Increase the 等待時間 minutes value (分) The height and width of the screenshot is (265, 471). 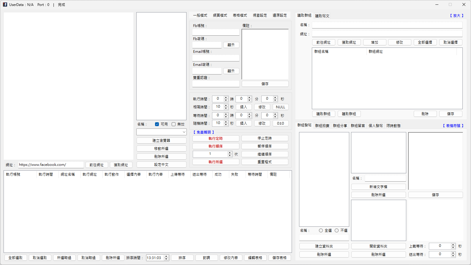(x=249, y=114)
